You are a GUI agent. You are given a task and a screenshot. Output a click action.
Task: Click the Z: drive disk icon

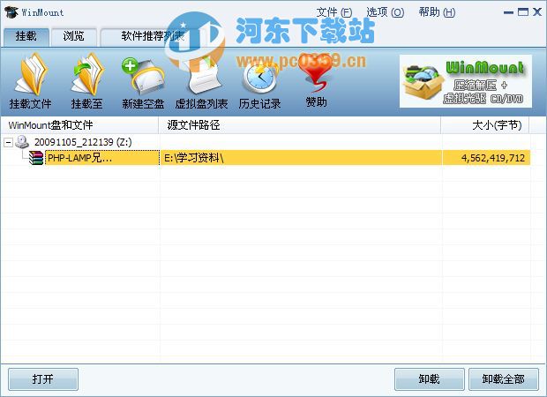(x=22, y=142)
